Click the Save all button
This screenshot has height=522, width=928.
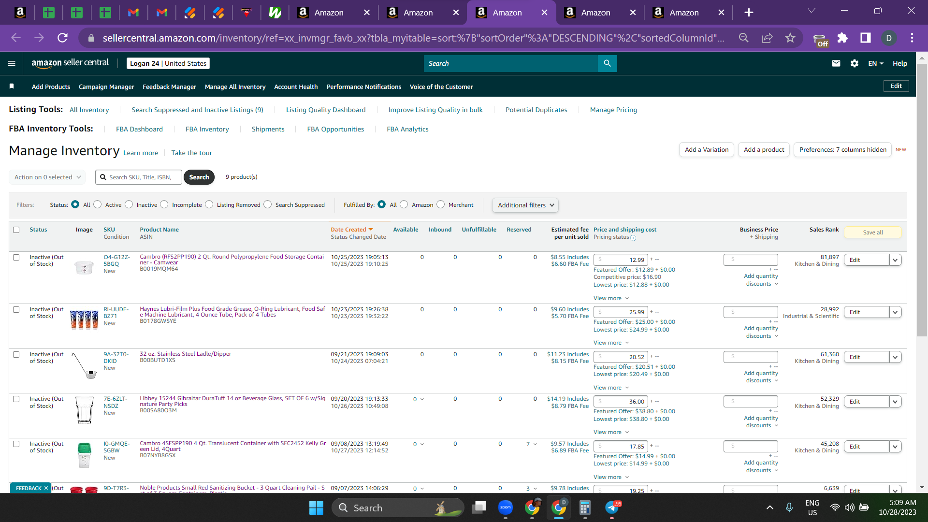click(873, 232)
